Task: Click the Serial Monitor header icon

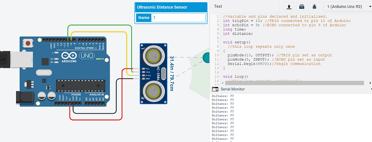Action: click(x=215, y=89)
